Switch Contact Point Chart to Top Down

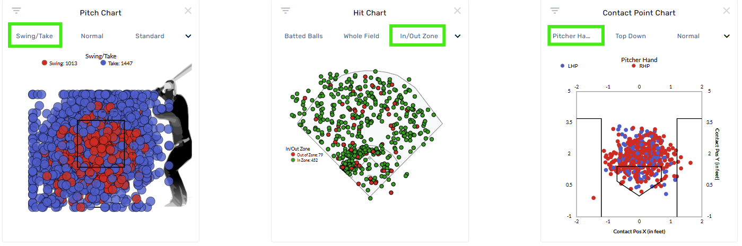631,36
